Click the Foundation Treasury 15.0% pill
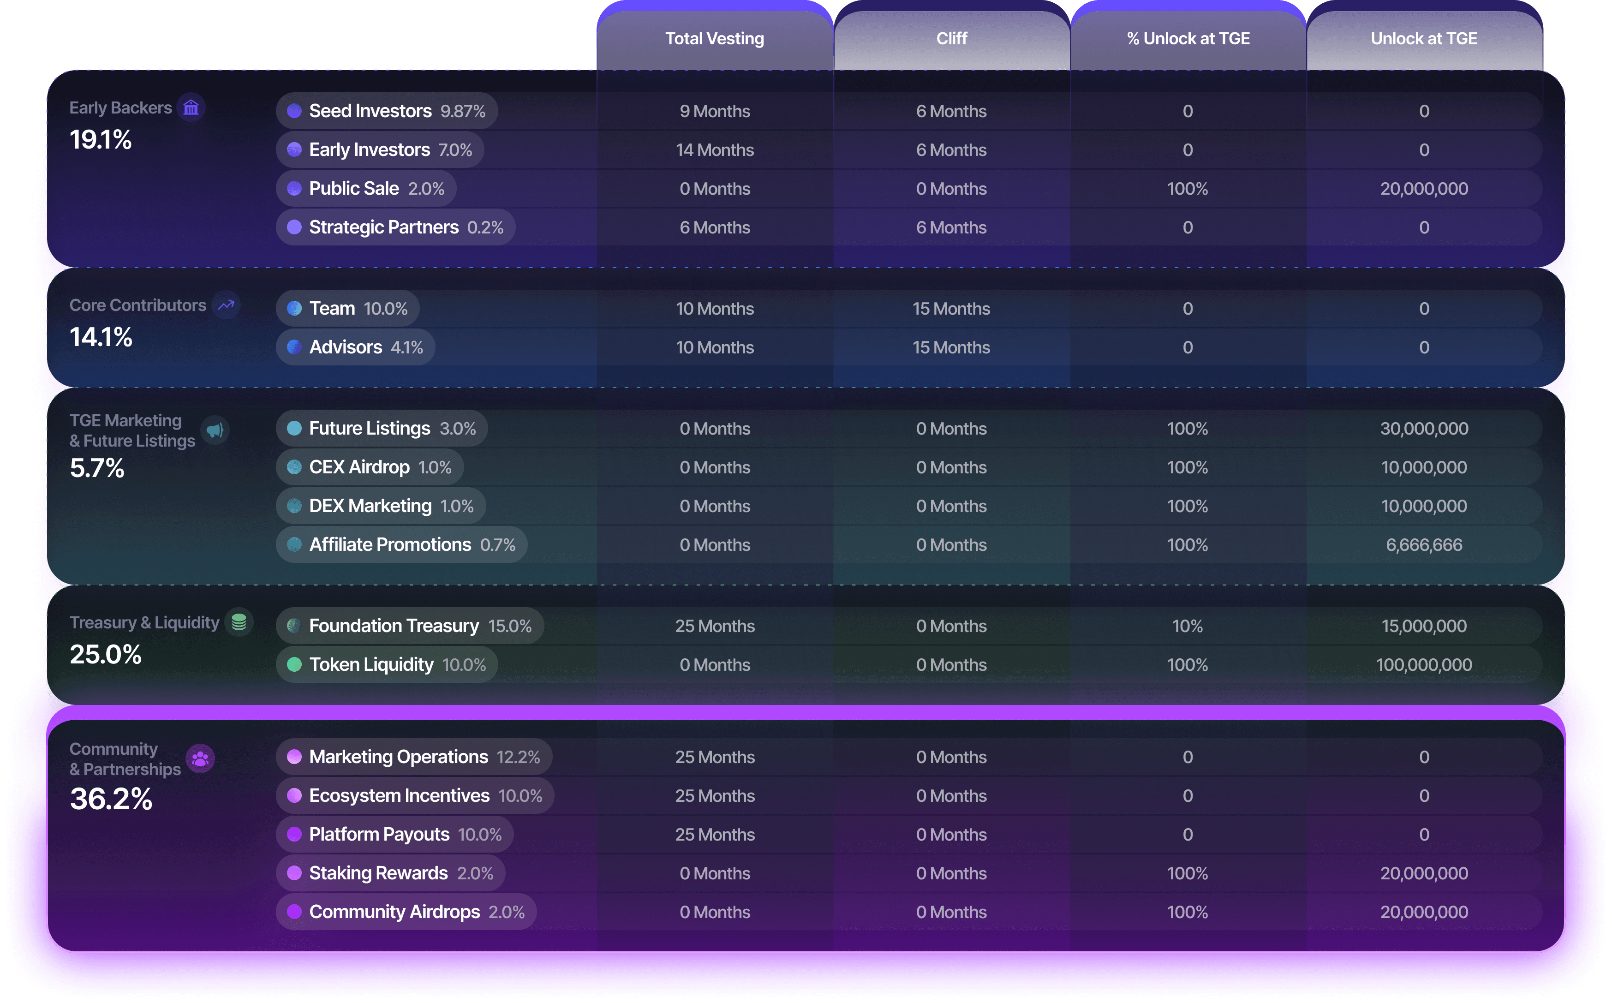 point(410,626)
